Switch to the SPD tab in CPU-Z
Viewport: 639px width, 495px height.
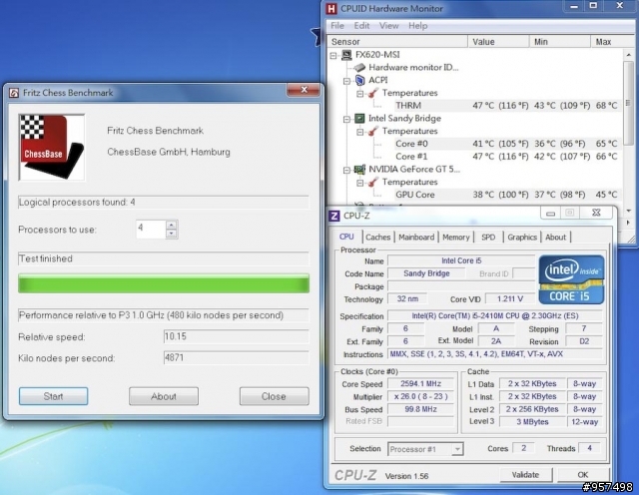(x=488, y=238)
